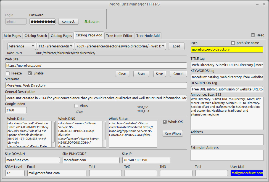
Task: Click the 'V.Type:' label
Action: coord(80,112)
